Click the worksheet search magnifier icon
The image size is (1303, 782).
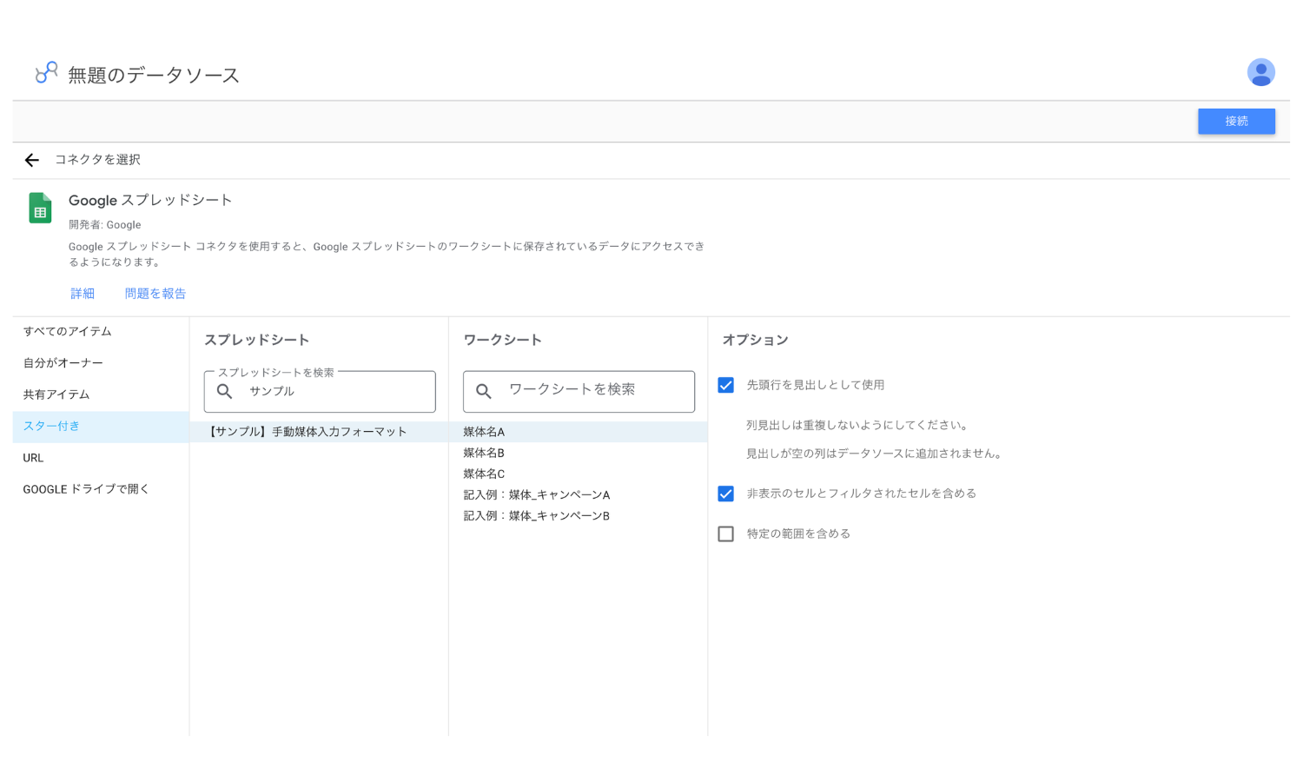point(484,391)
